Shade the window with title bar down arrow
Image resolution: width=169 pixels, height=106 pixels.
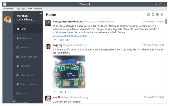(x=157, y=4)
